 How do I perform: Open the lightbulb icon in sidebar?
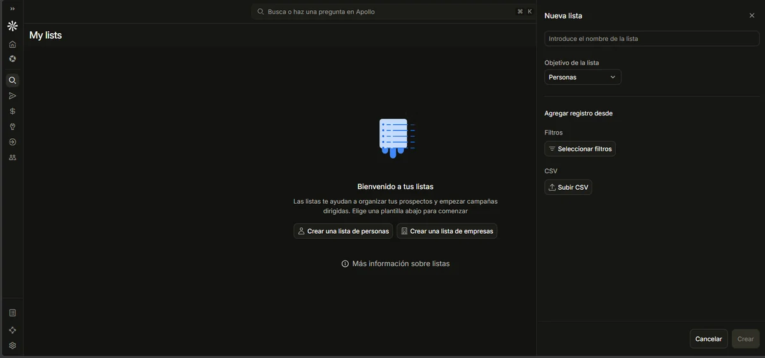[x=12, y=127]
